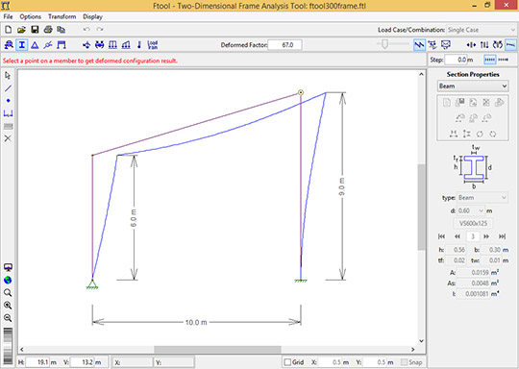This screenshot has height=369, width=519.
Task: Open the linear distributed load icon
Action: 126,44
